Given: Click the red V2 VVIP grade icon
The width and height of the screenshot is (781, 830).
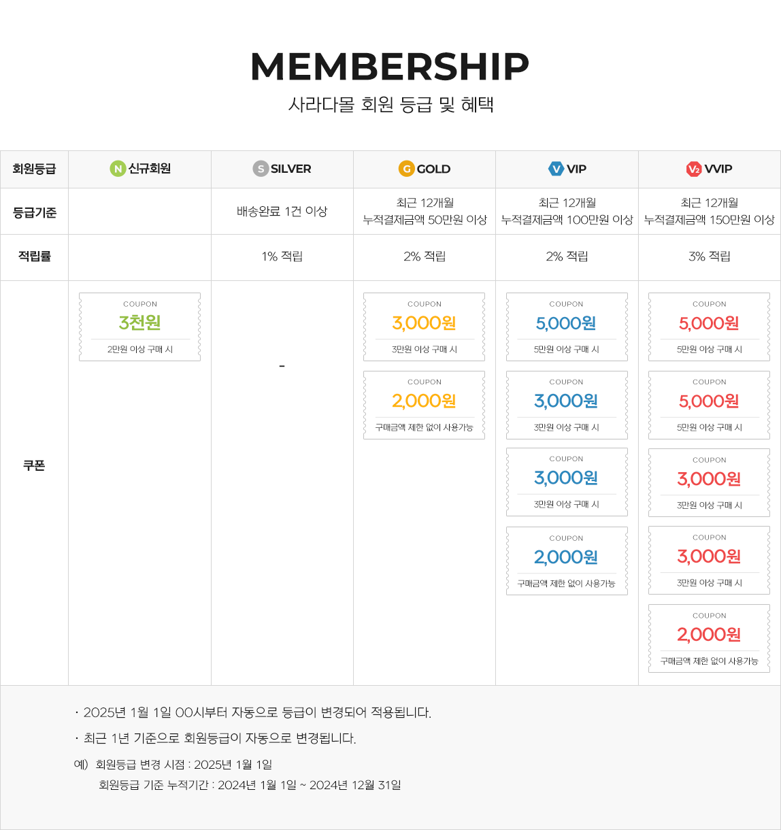Looking at the screenshot, I should pos(693,169).
